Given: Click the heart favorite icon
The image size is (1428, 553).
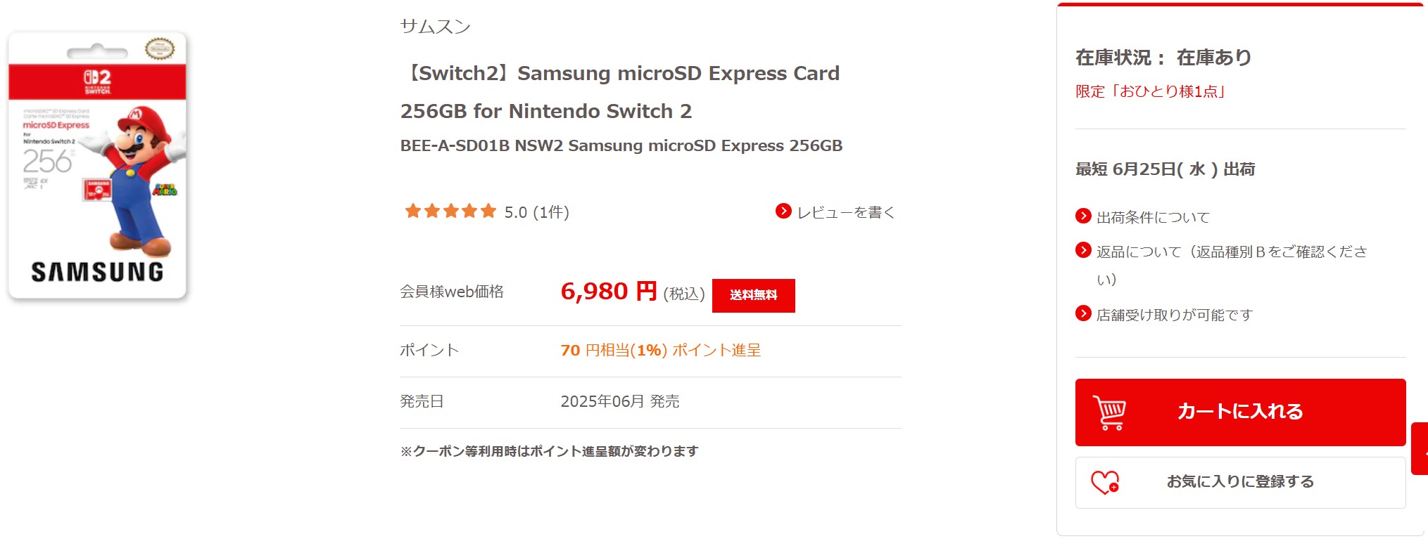Looking at the screenshot, I should pos(1104,482).
